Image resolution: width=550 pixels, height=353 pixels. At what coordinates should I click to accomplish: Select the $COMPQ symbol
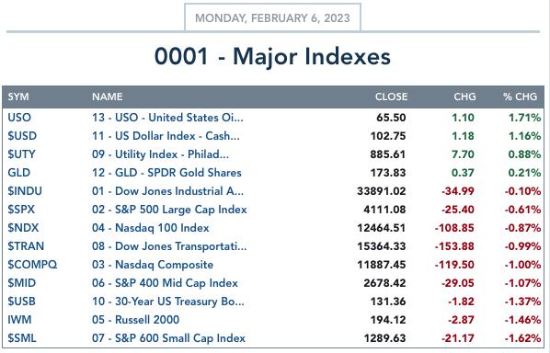coord(32,265)
